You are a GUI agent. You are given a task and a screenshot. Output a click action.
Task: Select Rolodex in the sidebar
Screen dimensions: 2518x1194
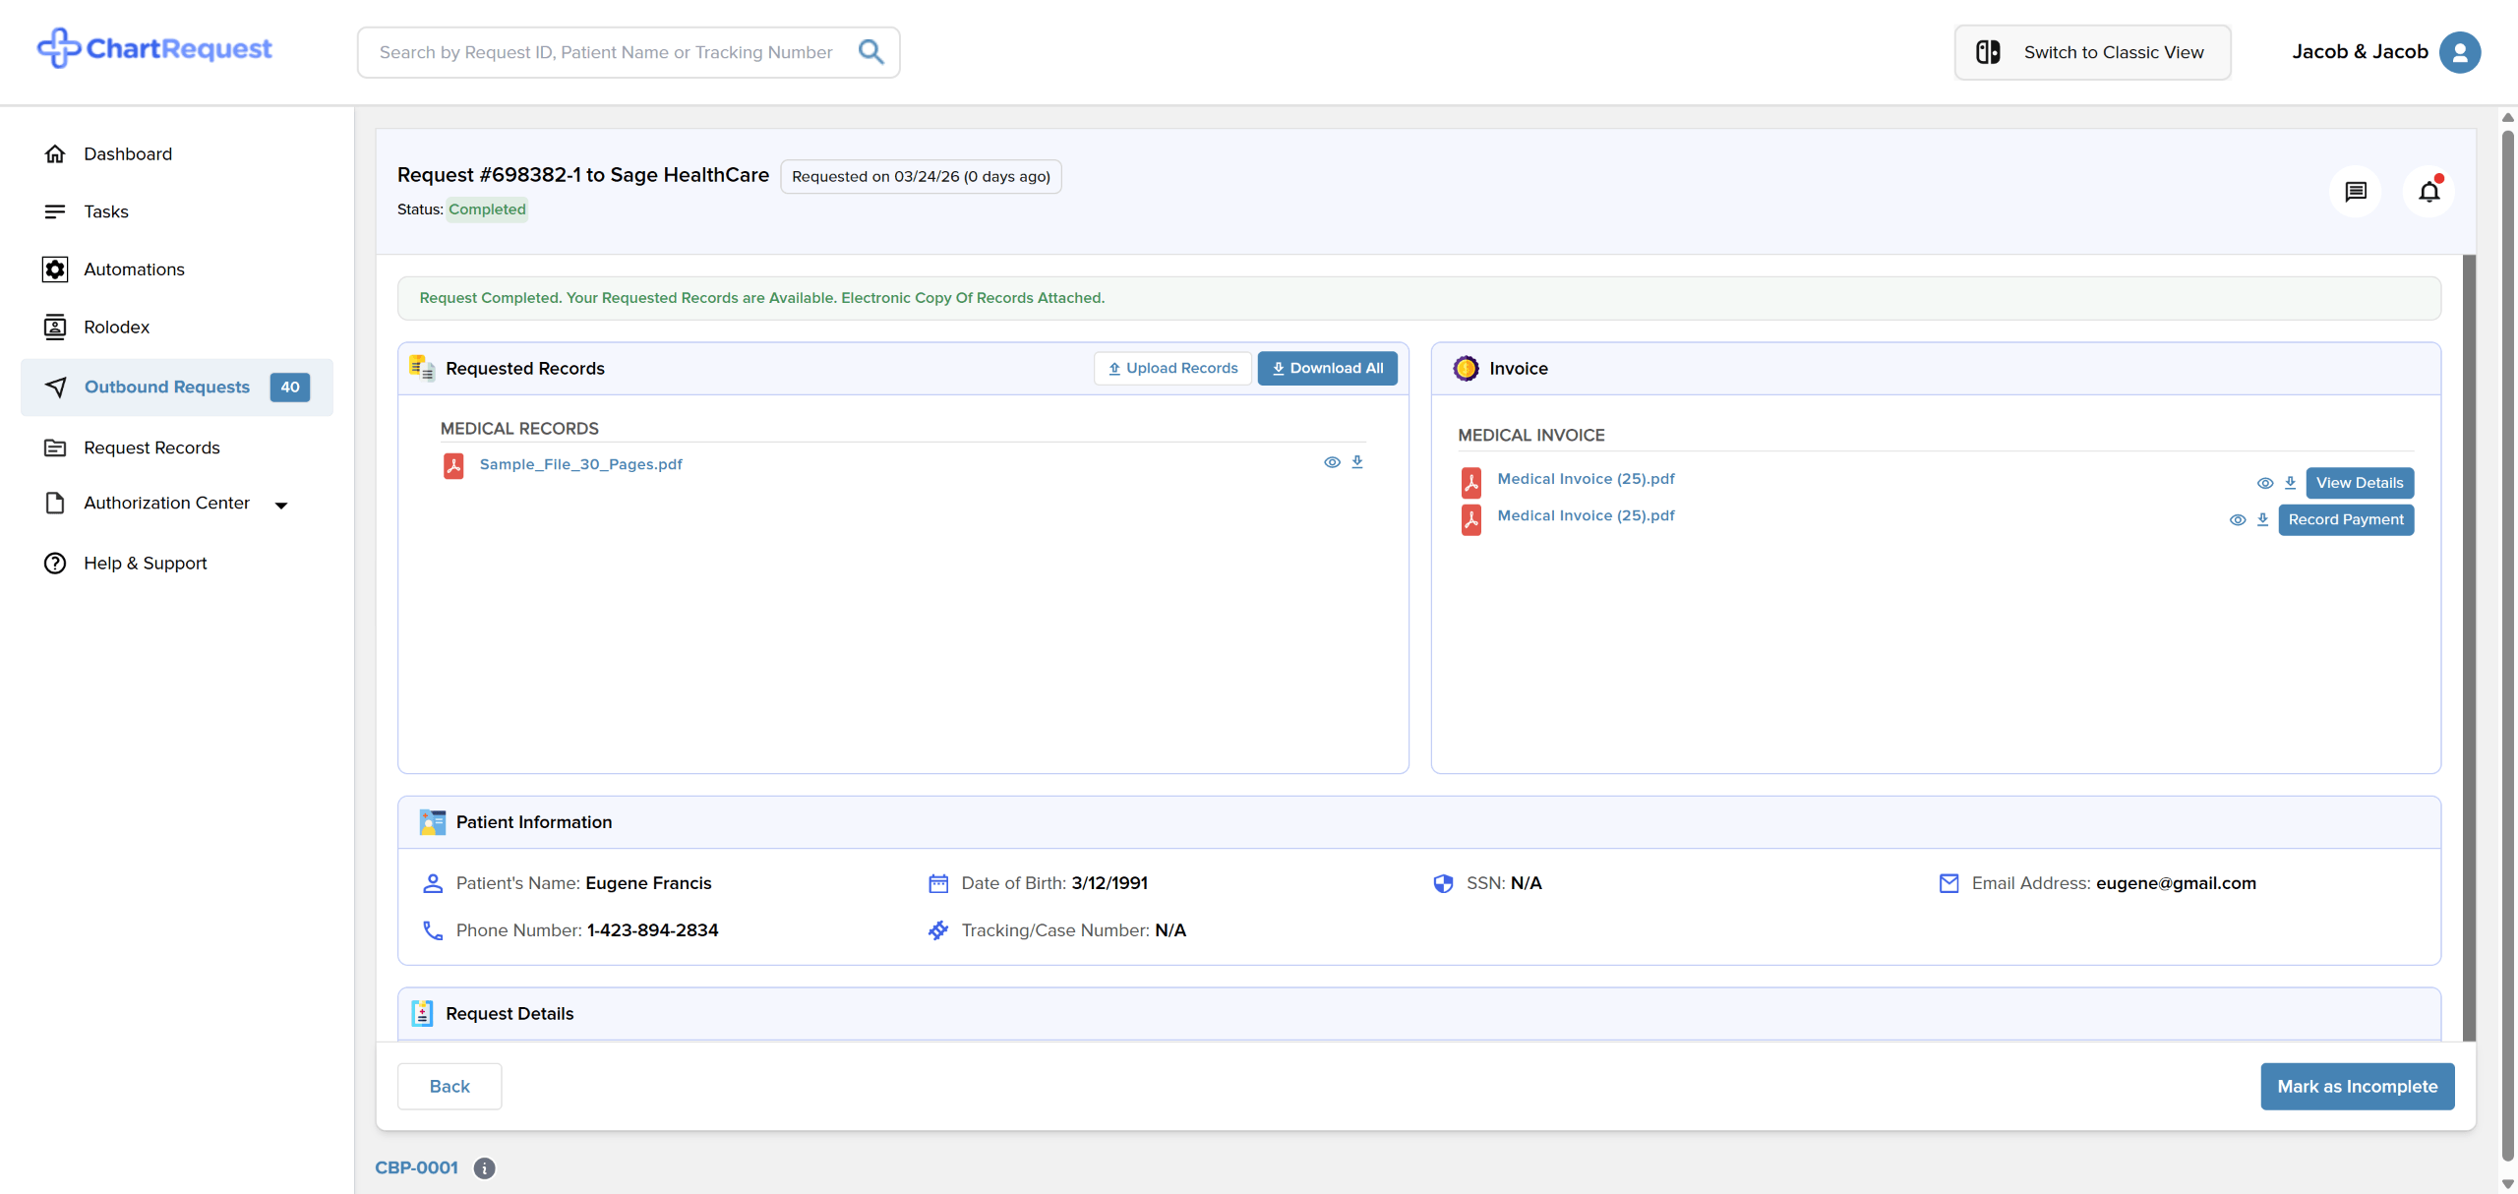[116, 327]
